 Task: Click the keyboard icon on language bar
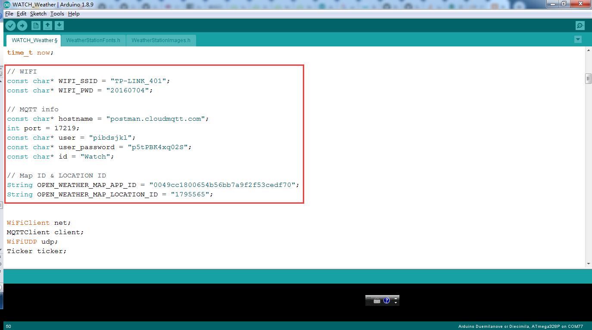tap(377, 301)
